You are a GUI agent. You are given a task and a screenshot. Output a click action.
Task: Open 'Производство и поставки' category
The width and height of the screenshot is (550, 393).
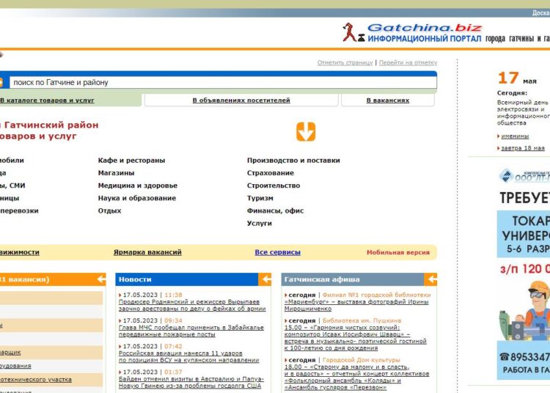[x=293, y=161]
